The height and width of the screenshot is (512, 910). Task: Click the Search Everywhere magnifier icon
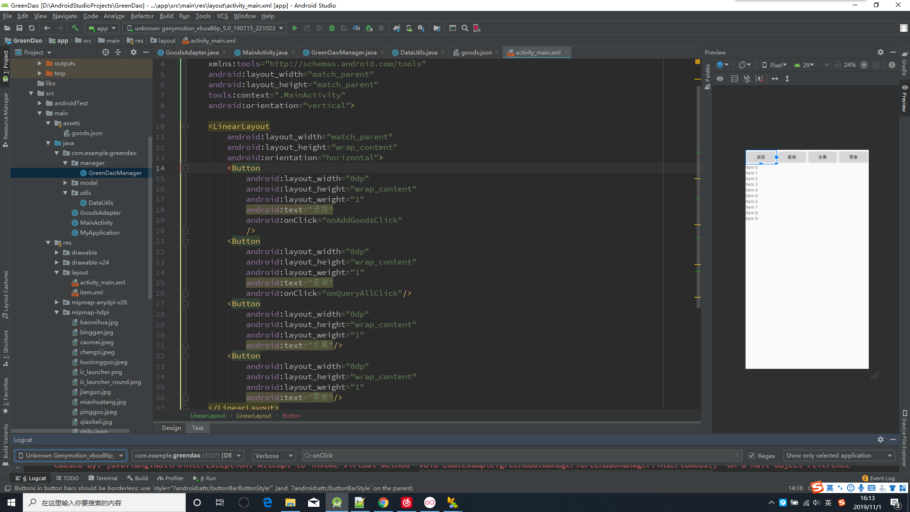(x=465, y=28)
